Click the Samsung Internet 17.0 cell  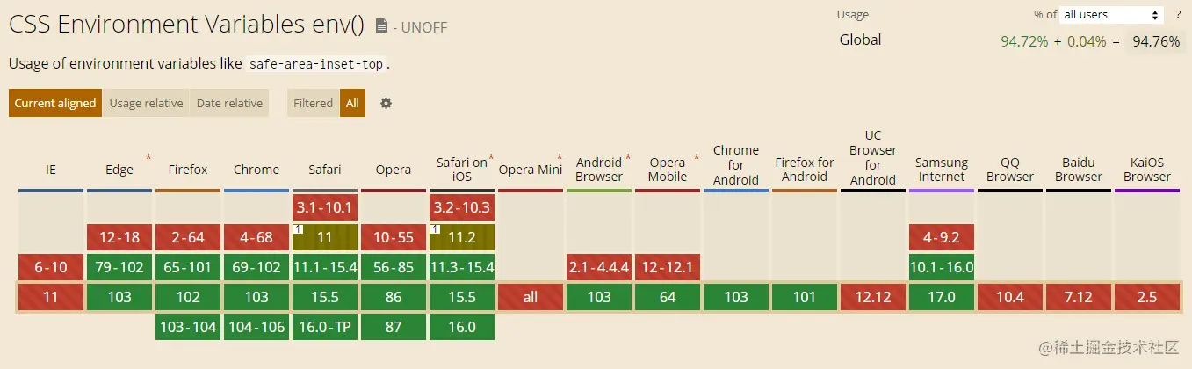point(942,297)
